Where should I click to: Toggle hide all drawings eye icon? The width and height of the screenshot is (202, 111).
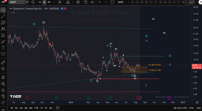click(x=3, y=96)
